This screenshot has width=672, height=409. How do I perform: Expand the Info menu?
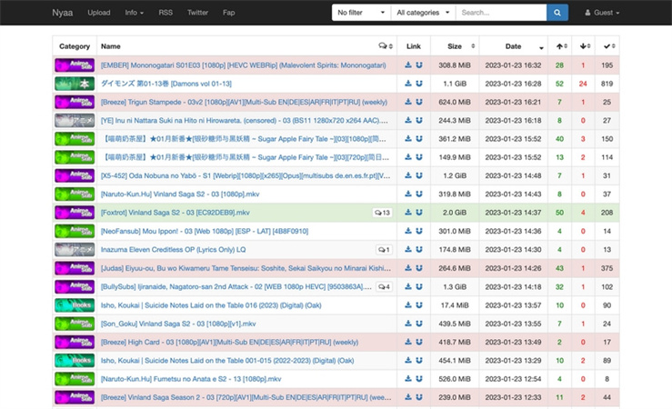[x=135, y=13]
